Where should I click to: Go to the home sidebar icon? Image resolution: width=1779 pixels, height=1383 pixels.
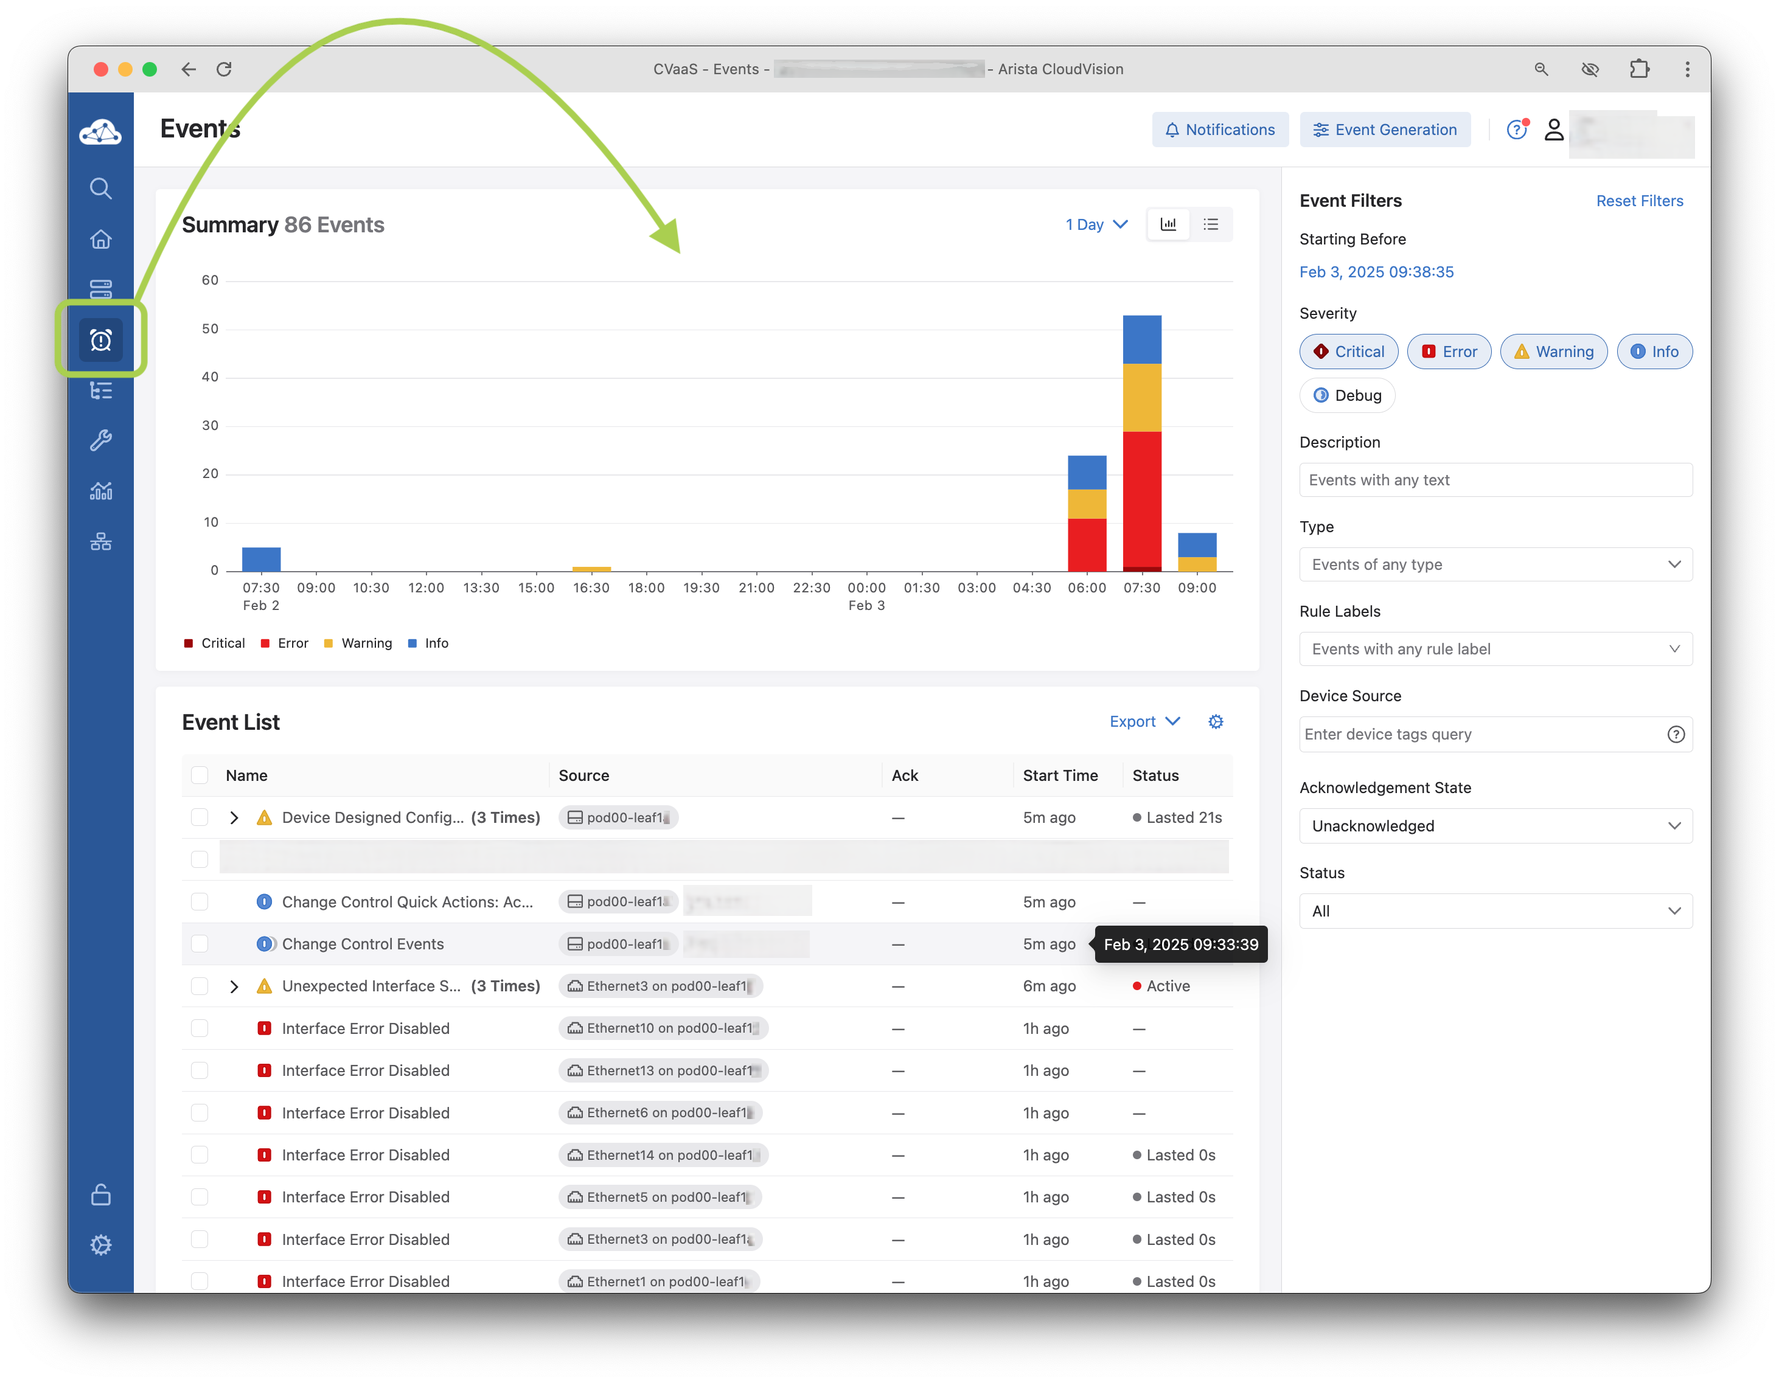[x=100, y=239]
